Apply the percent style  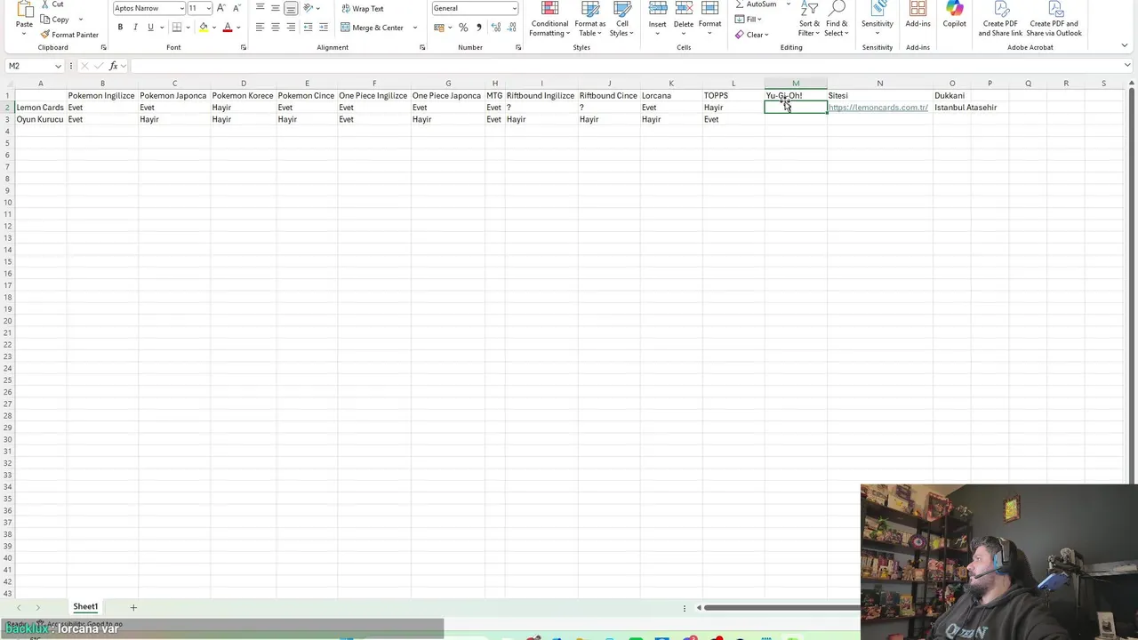(463, 28)
